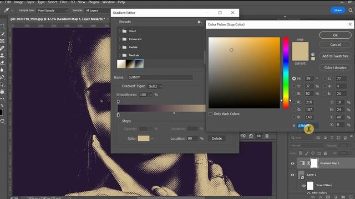Click lock image pixels brush icon
The image size is (355, 199).
click(307, 153)
